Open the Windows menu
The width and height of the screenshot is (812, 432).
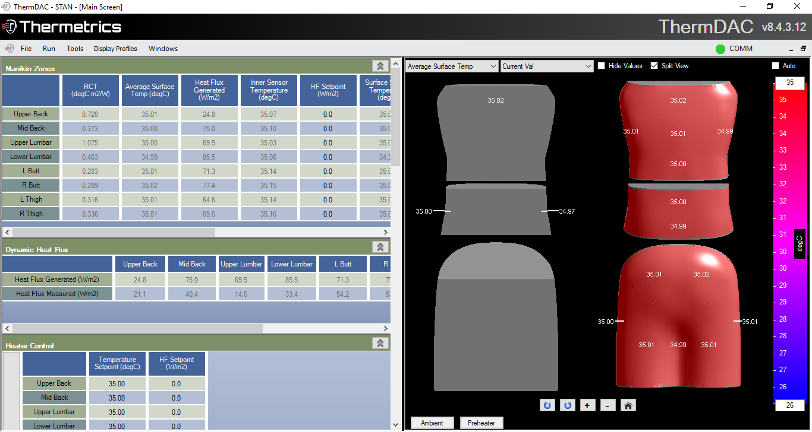point(163,49)
